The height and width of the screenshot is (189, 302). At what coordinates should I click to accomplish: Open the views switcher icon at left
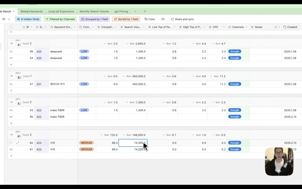click(5, 19)
